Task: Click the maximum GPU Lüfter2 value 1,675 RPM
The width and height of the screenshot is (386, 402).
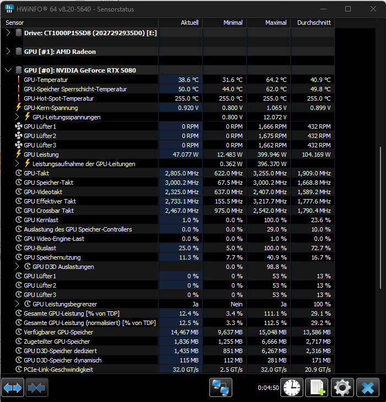Action: pyautogui.click(x=273, y=136)
